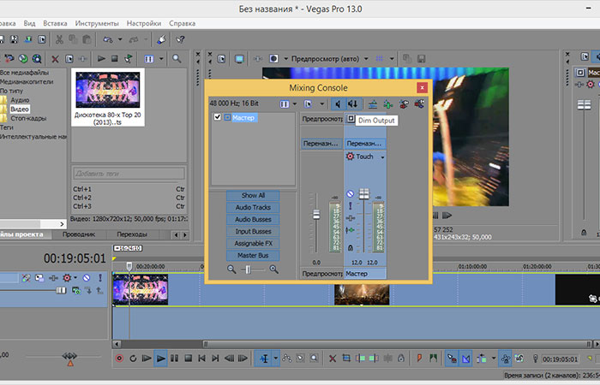Close the Mixing Console window
The height and width of the screenshot is (385, 600).
422,88
